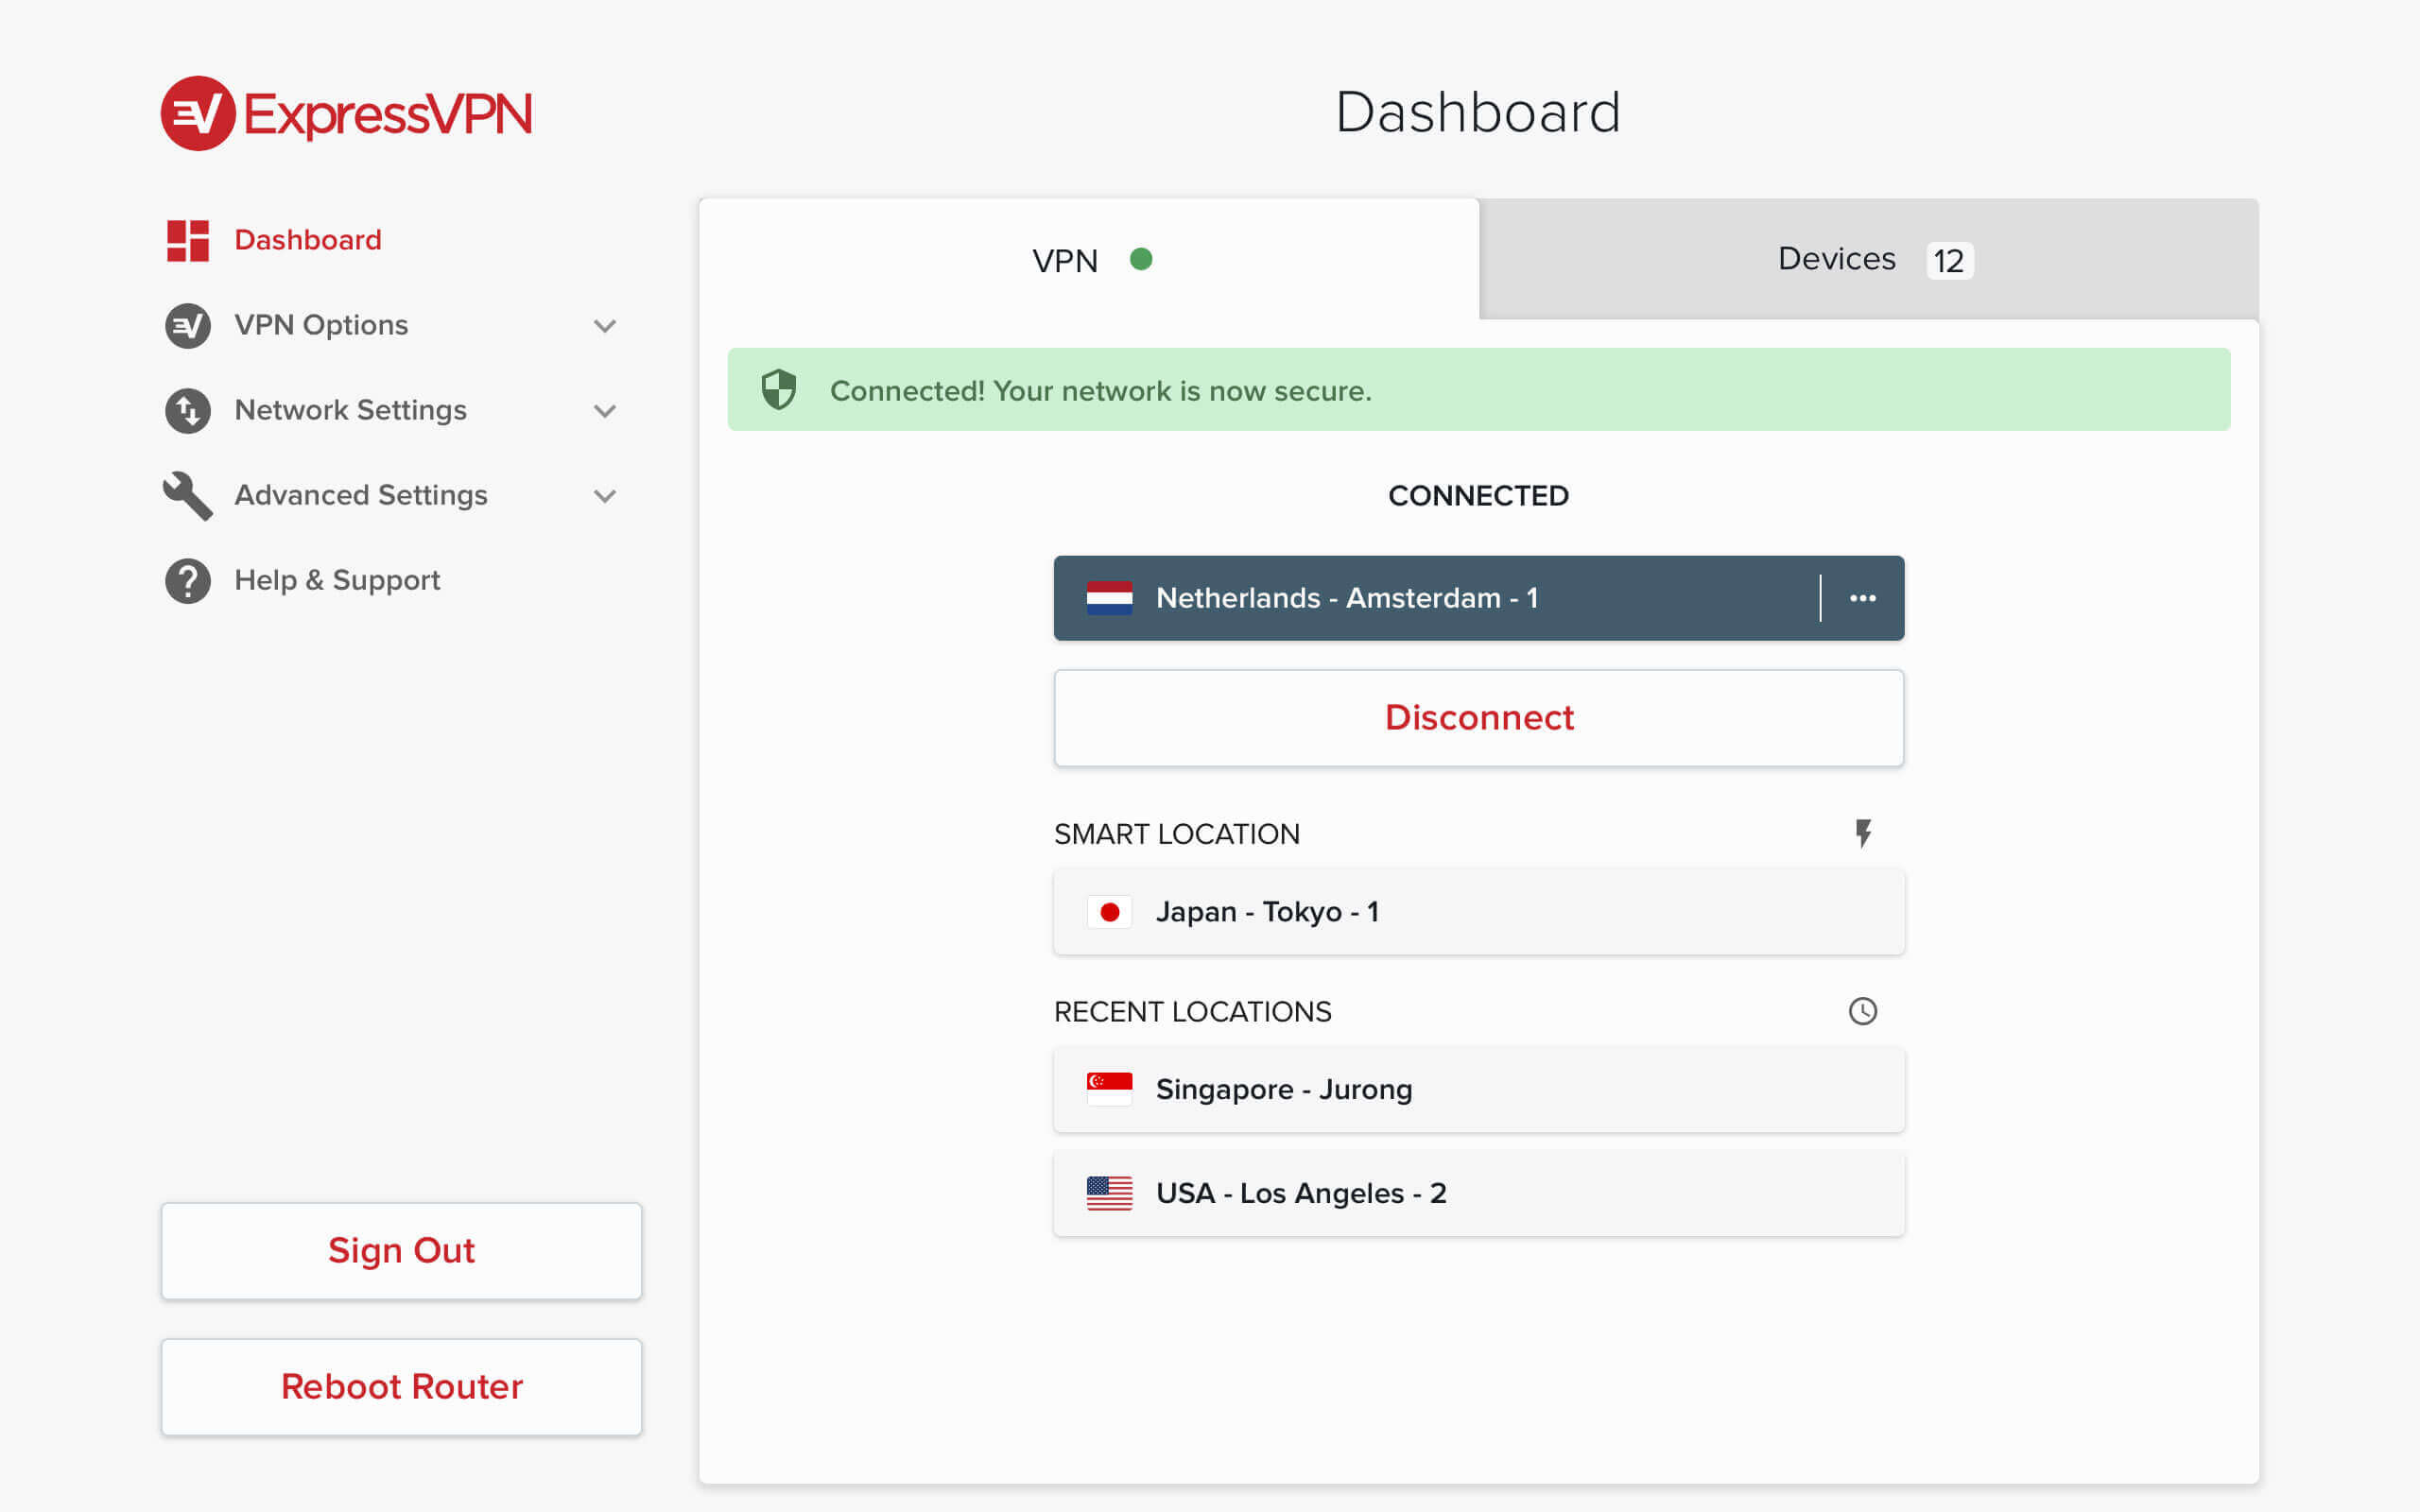Click the Advanced Settings tool icon
The height and width of the screenshot is (1512, 2420).
(190, 495)
